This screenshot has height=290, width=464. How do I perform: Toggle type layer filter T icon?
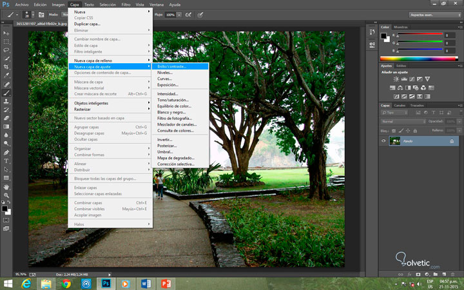[x=434, y=112]
